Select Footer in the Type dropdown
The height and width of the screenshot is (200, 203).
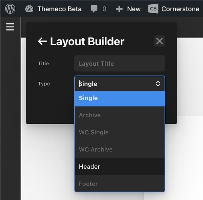(x=120, y=183)
